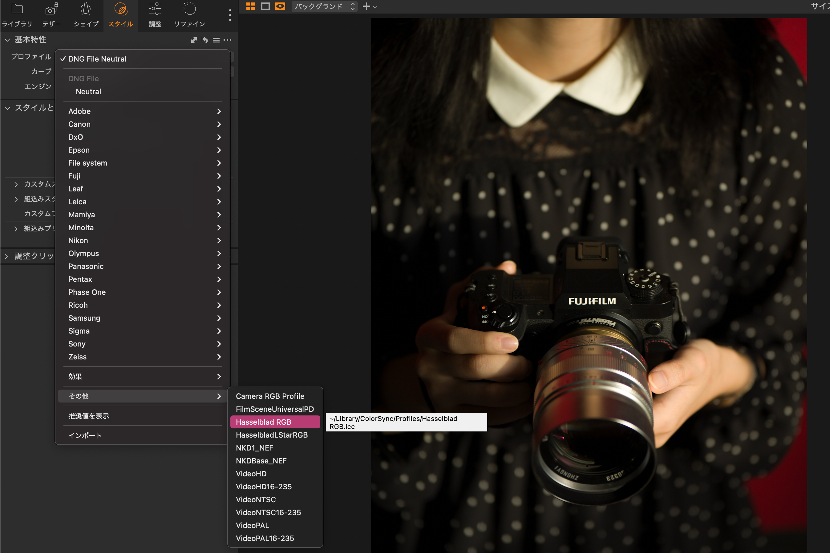Select the Hasselblad RGB profile
Viewport: 830px width, 553px height.
click(275, 422)
